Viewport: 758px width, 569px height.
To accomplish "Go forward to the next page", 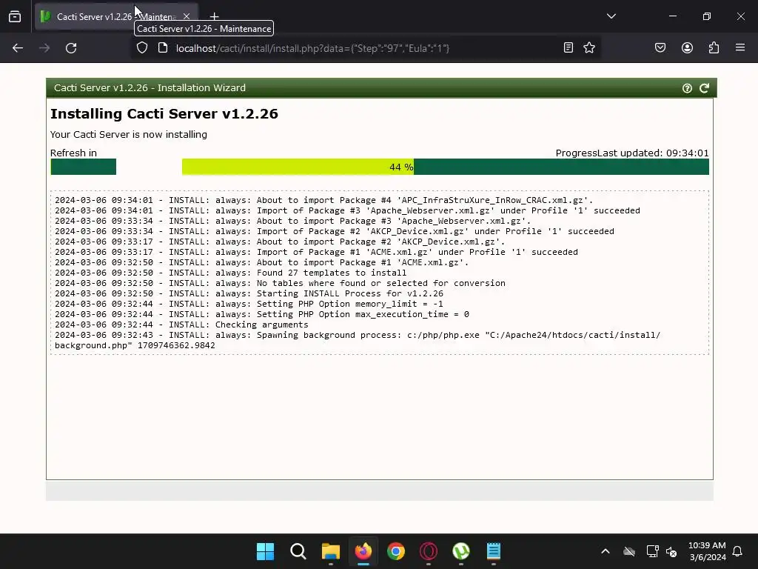I will 44,48.
